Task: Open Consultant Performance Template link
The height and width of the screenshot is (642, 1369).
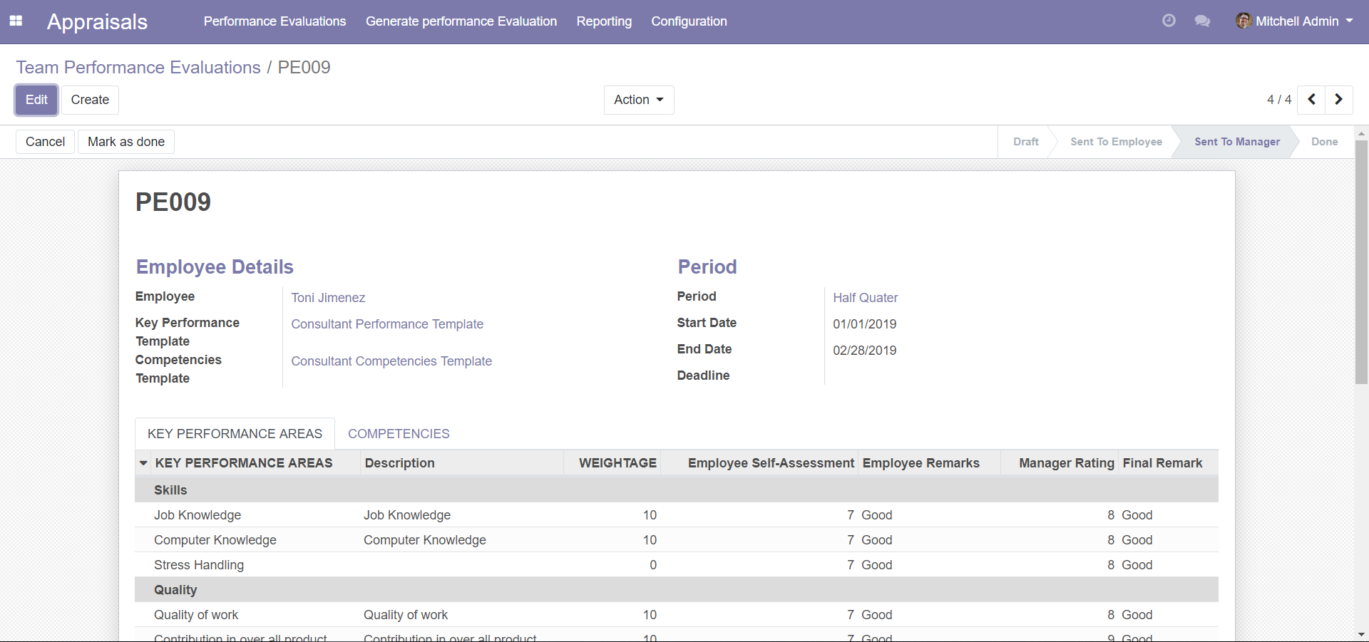Action: click(387, 324)
